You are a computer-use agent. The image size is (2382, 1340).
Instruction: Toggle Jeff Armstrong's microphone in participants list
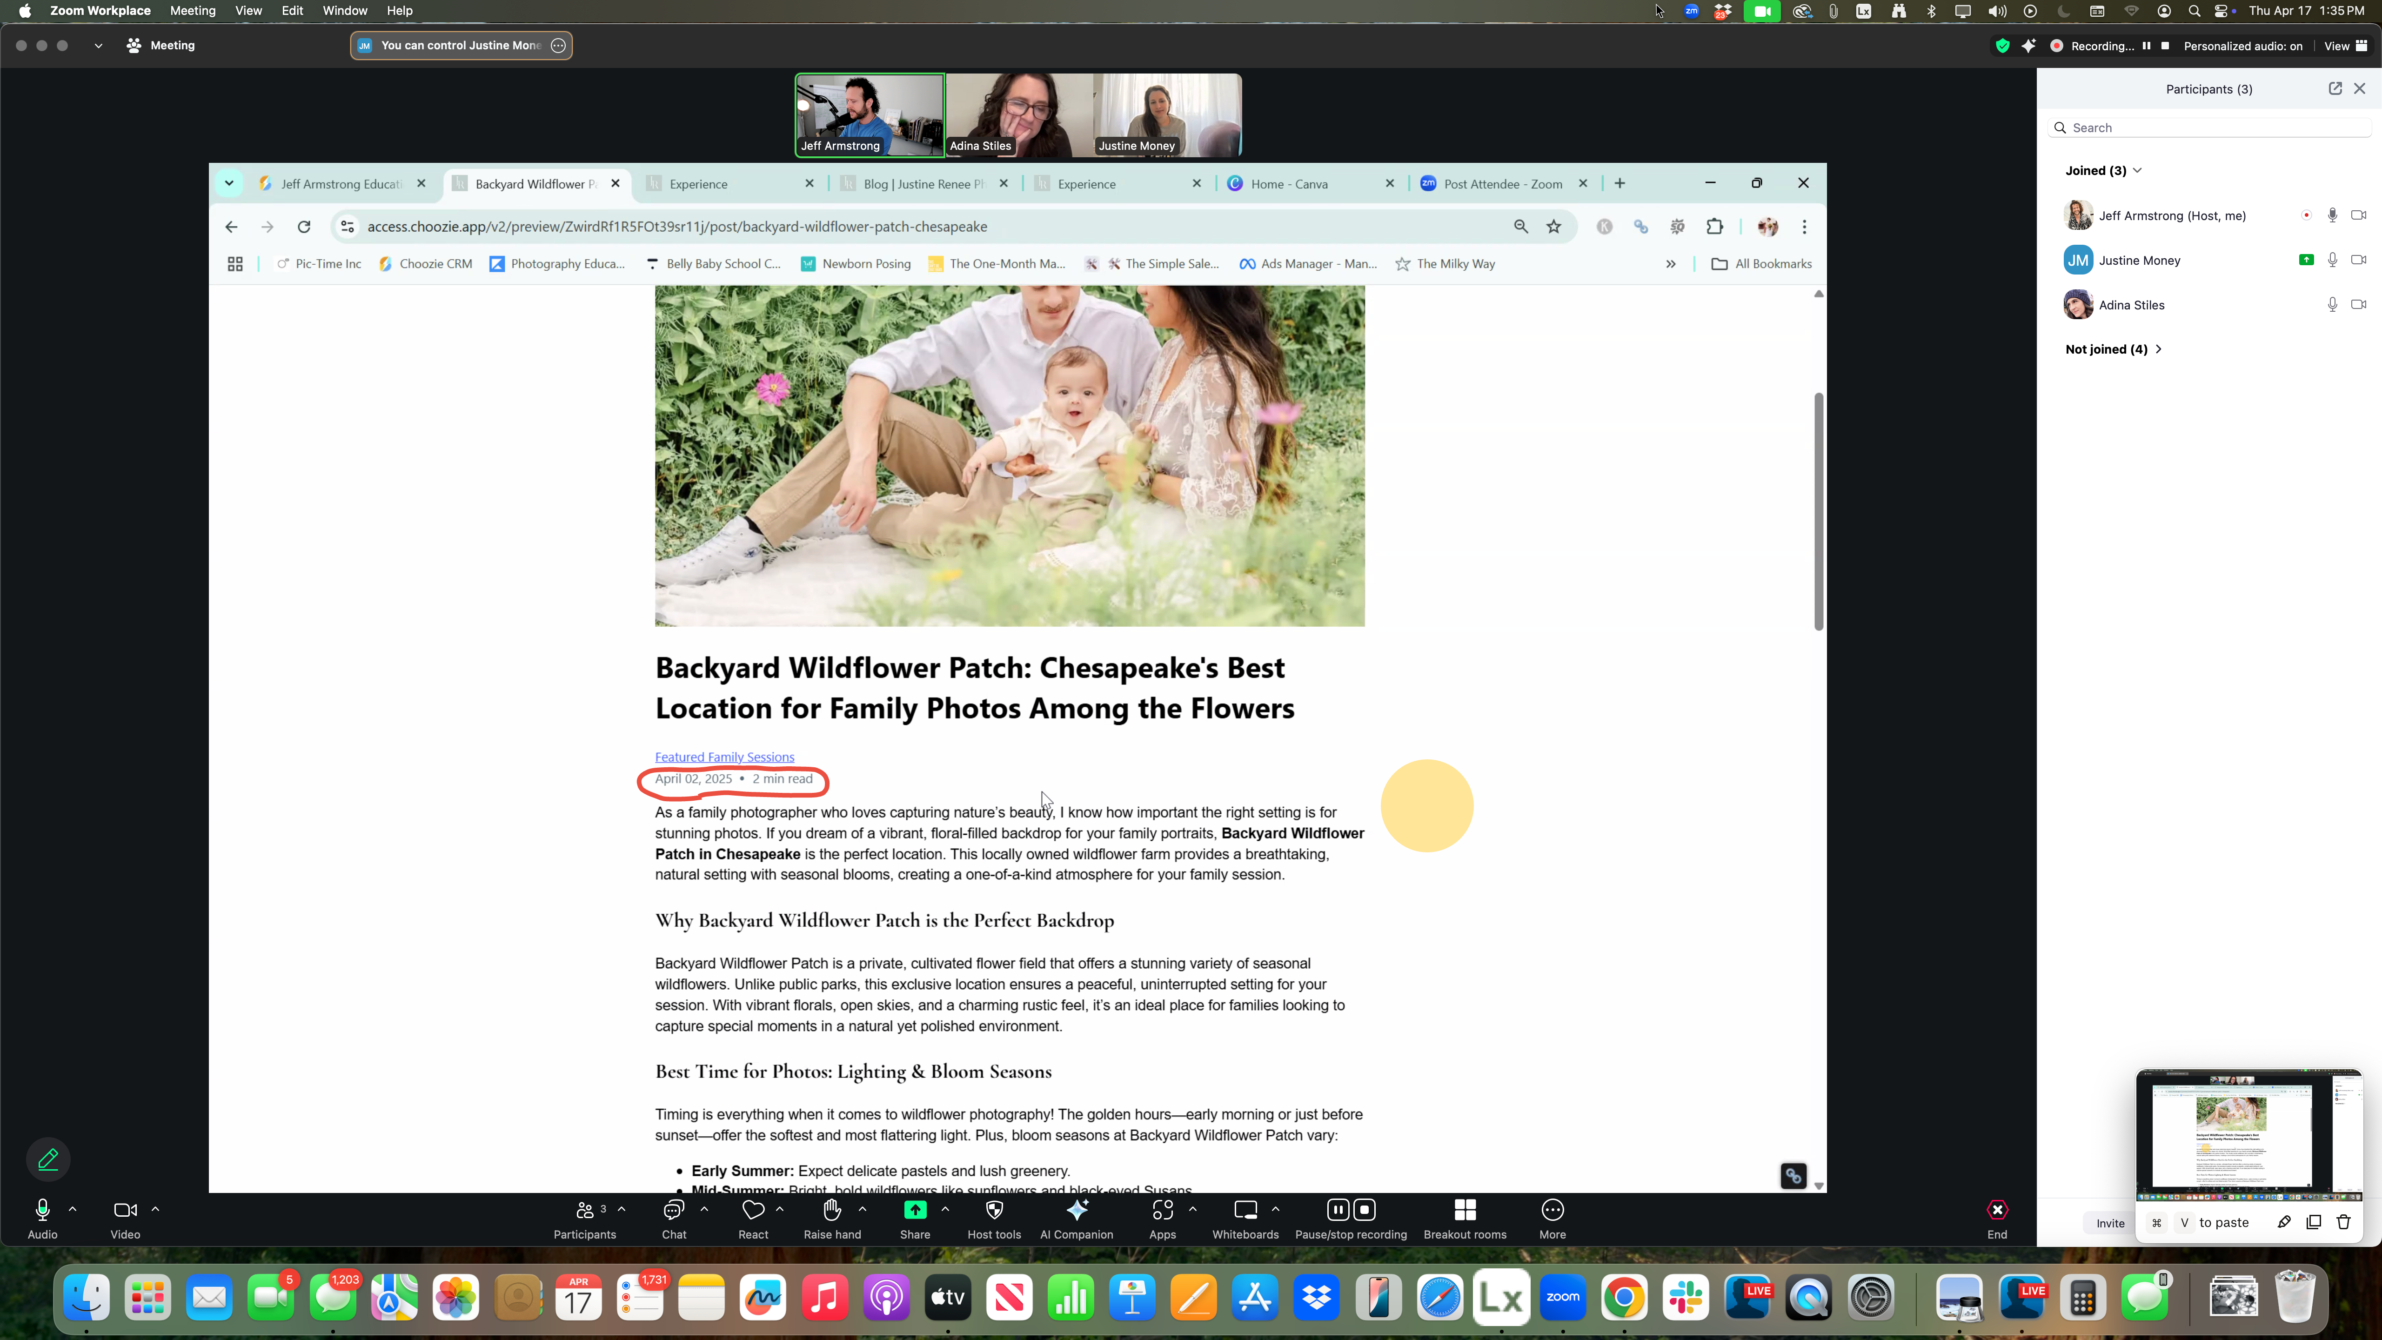tap(2332, 215)
